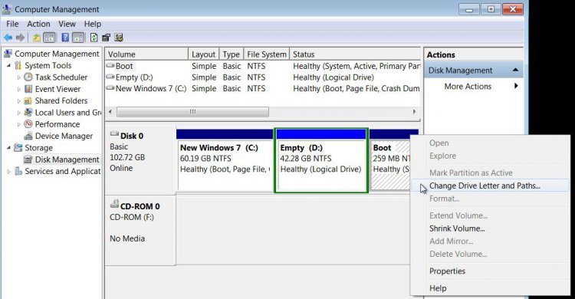Image resolution: width=575 pixels, height=299 pixels.
Task: Expand the Shared Folders node
Action: click(x=18, y=101)
